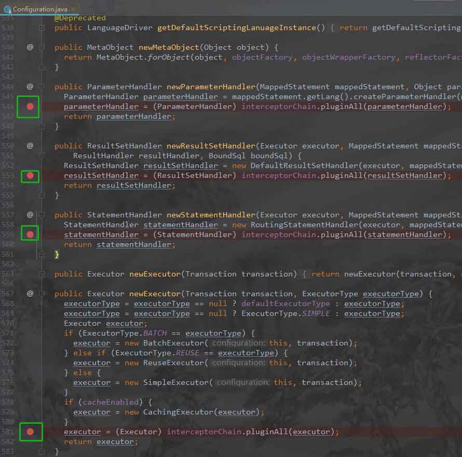Click the newMetaObject method name
The width and height of the screenshot is (462, 457).
[x=169, y=47]
